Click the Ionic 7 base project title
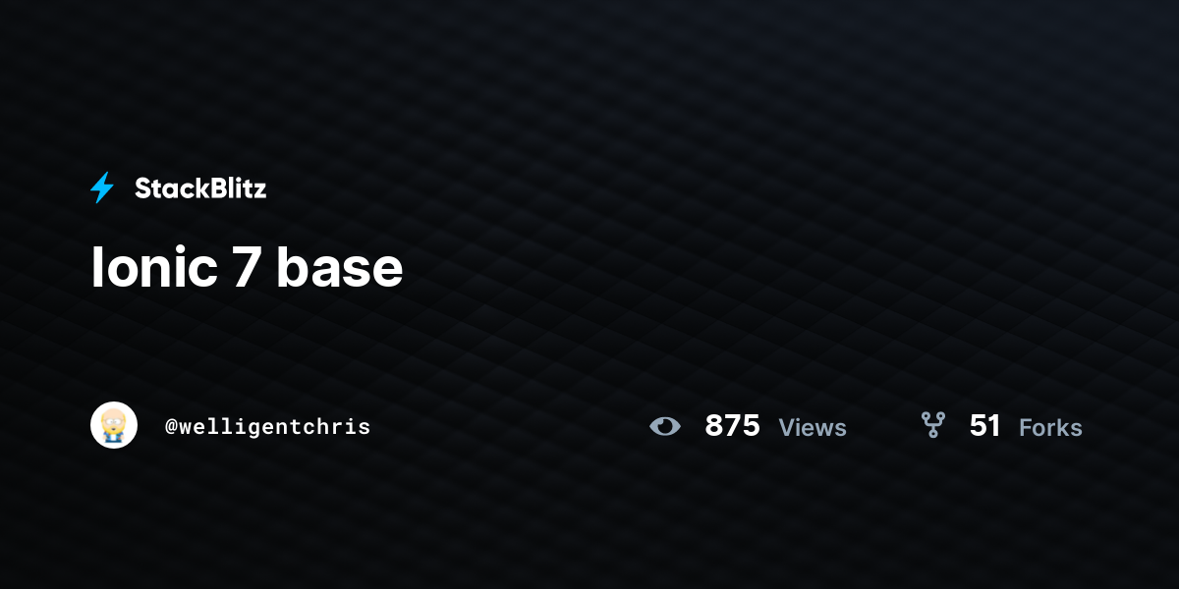The width and height of the screenshot is (1179, 589). click(x=247, y=267)
